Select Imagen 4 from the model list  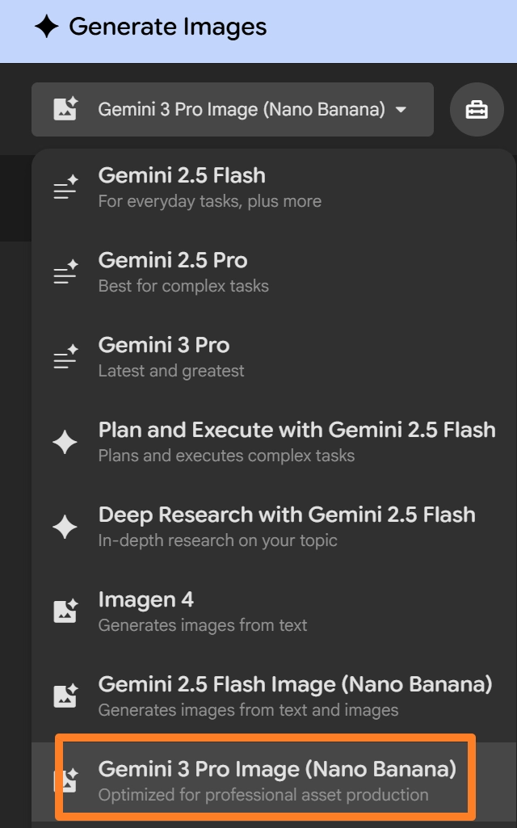202,612
